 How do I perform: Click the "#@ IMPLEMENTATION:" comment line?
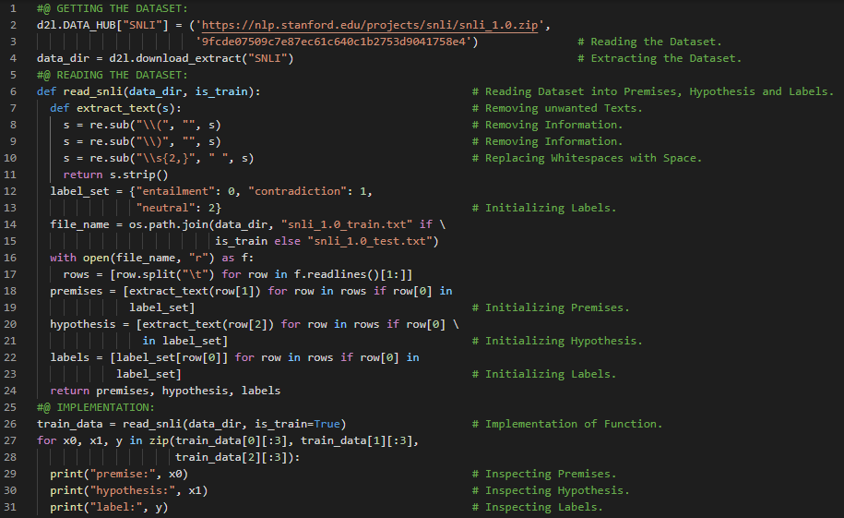(96, 407)
